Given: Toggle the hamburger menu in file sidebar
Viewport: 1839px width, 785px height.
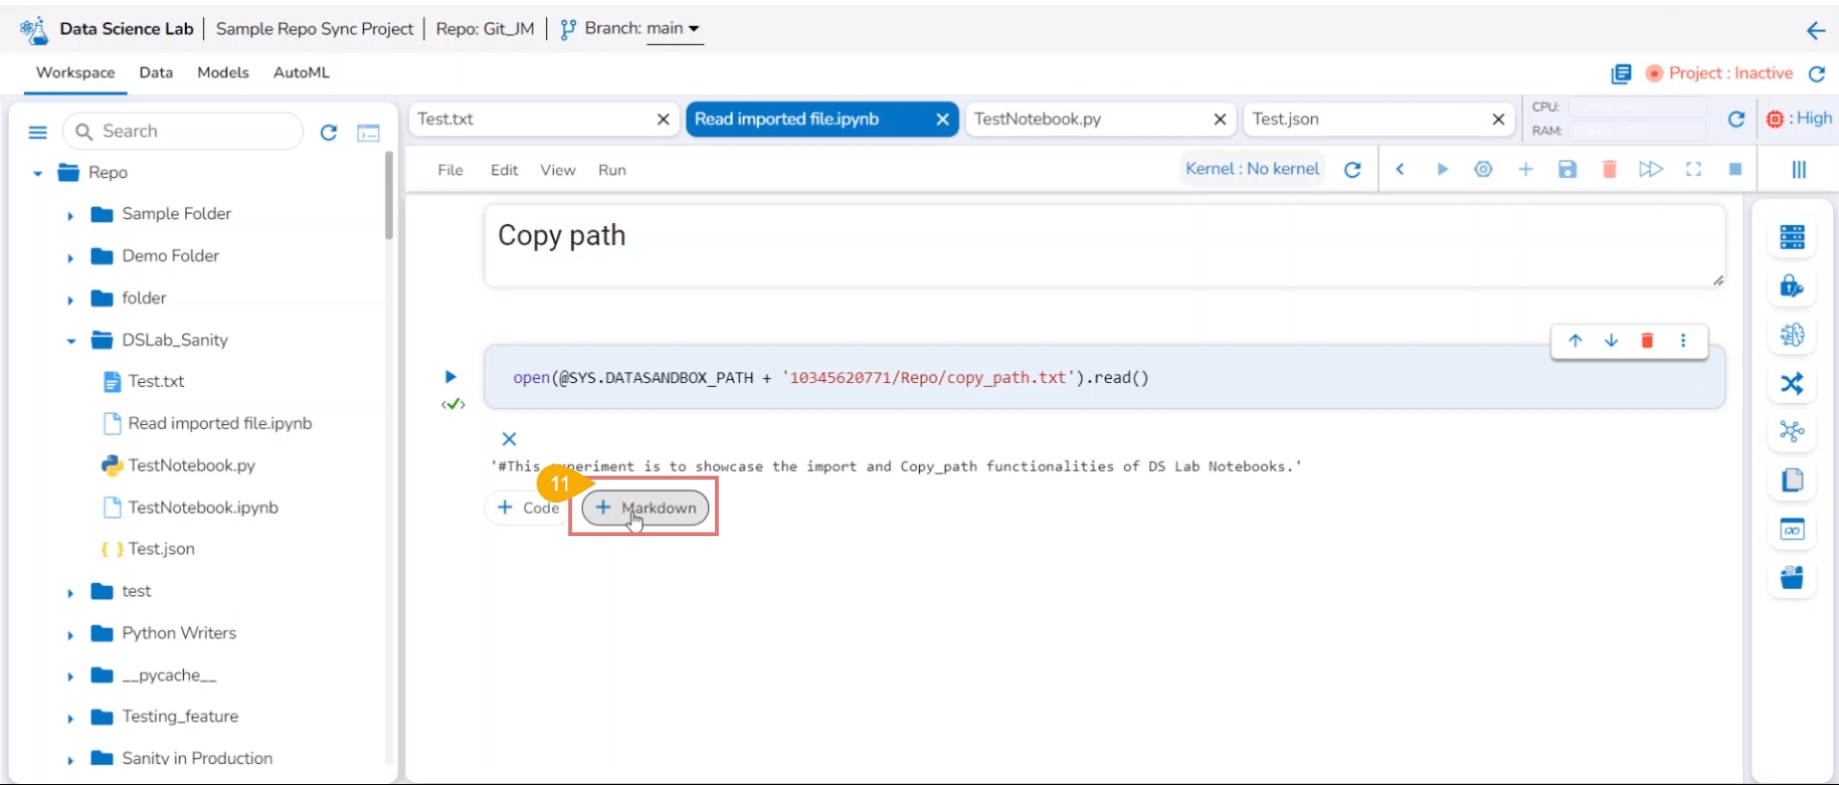Looking at the screenshot, I should point(37,132).
